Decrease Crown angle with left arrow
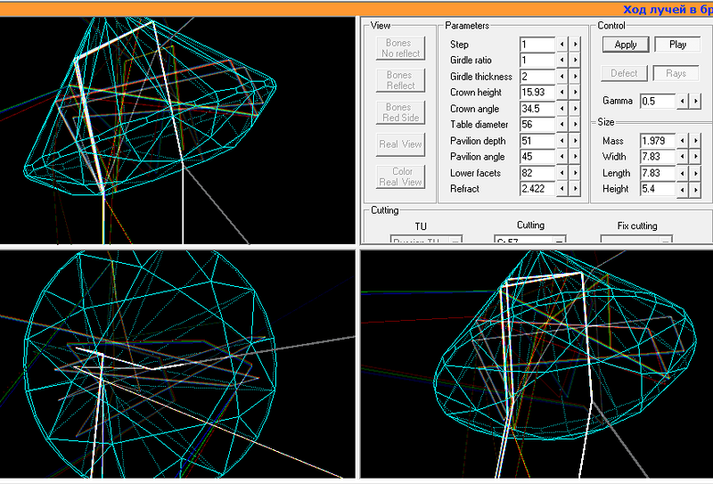 [x=562, y=108]
